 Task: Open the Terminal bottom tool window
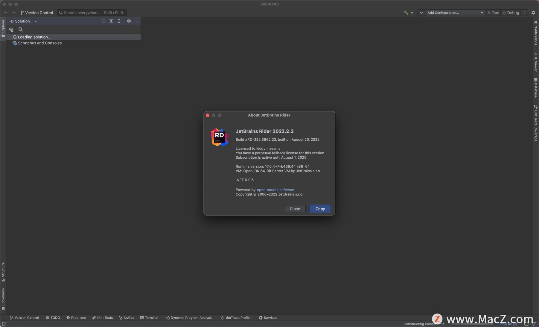[149, 318]
